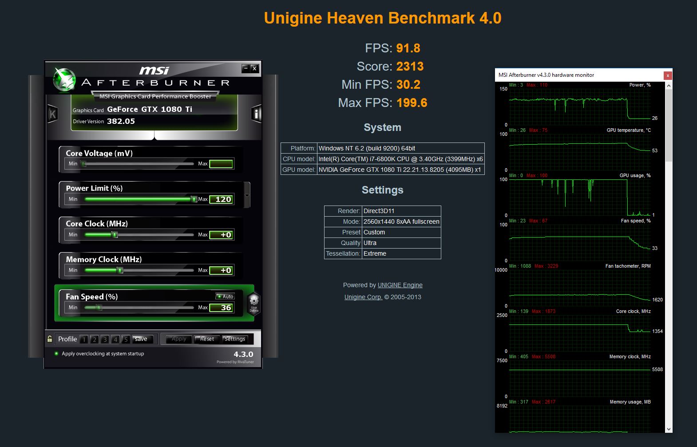Select profile slot 2

pos(94,340)
